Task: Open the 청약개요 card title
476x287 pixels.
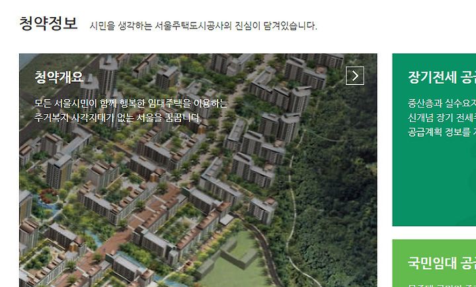Action: (59, 77)
